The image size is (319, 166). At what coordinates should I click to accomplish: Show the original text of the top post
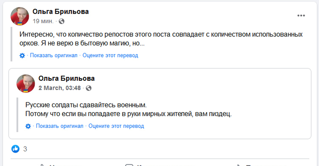[53, 56]
